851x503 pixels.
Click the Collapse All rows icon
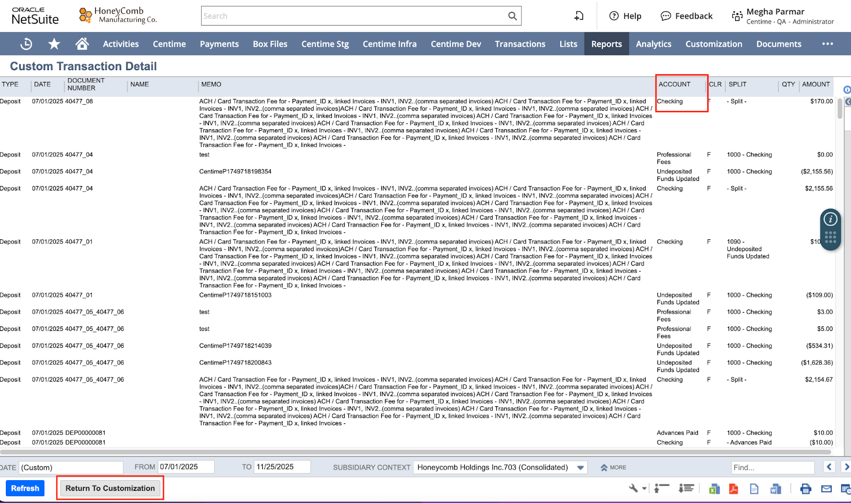pos(662,488)
